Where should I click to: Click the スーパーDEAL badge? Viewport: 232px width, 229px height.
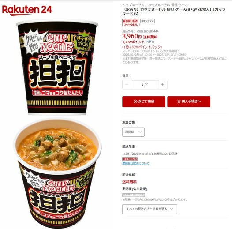131,25
